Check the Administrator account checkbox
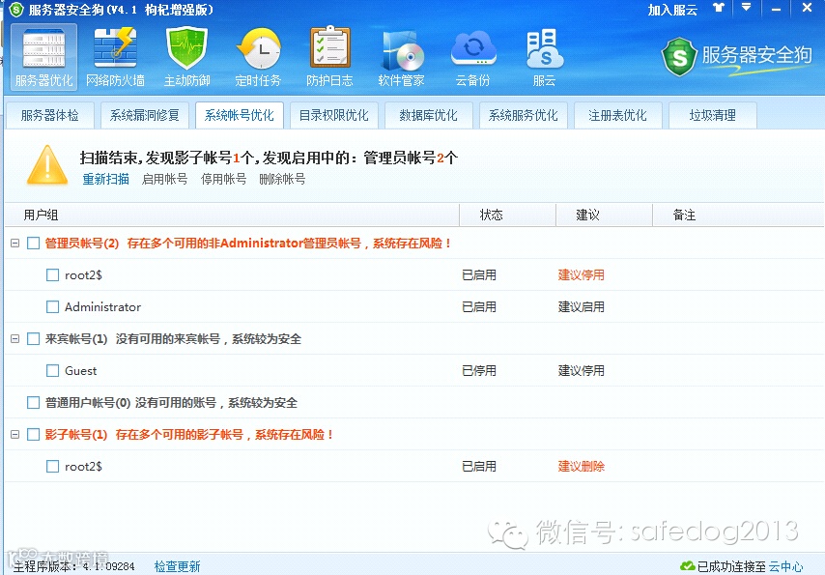 (x=52, y=307)
